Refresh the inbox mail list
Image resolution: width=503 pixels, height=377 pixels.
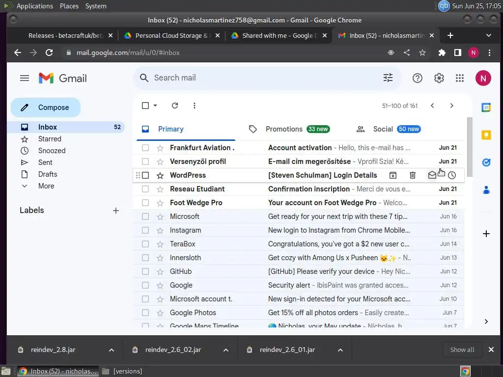coord(175,106)
